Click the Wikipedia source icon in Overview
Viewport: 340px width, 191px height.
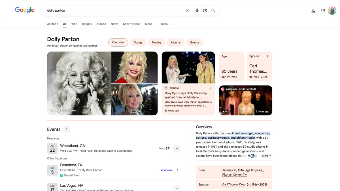tap(252, 155)
